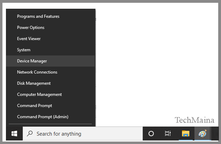The width and height of the screenshot is (221, 144).
Task: Launch Event Viewer
Action: point(29,39)
